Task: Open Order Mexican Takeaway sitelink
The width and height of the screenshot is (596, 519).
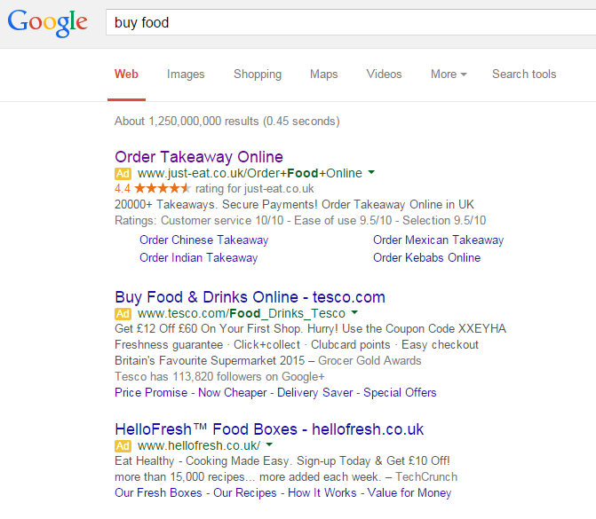Action: (438, 240)
